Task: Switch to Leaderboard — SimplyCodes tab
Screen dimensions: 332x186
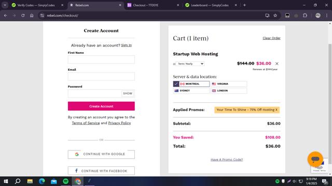Action: pos(210,5)
